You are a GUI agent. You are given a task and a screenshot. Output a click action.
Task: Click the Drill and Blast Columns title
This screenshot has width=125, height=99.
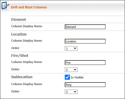click(29, 7)
